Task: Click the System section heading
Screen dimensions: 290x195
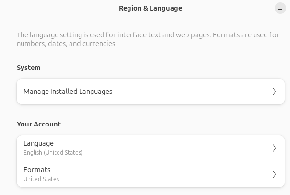Action: (x=29, y=68)
